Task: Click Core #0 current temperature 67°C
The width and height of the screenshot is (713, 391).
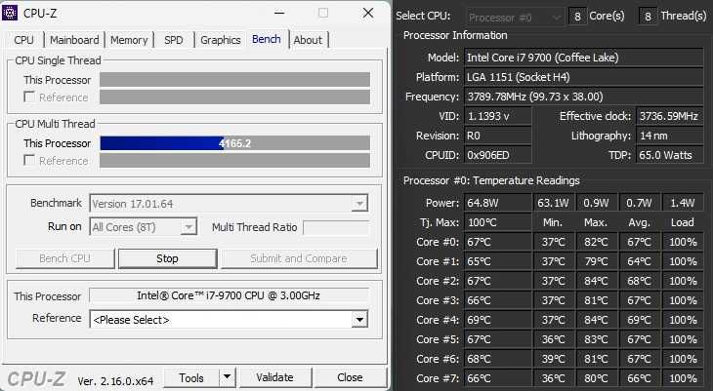Action: point(498,242)
